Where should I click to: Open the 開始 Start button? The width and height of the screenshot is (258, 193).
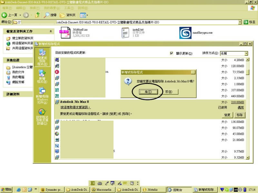[6, 189]
